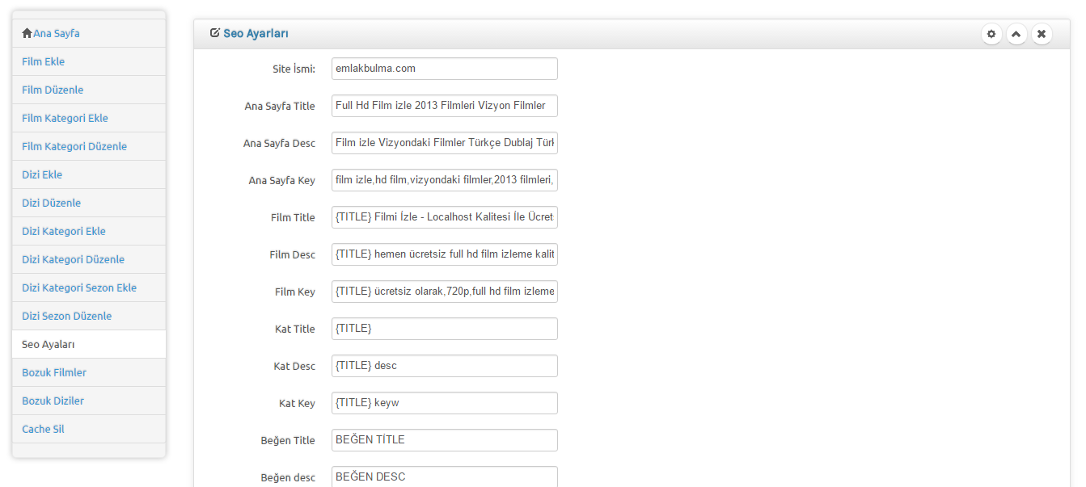Click Cache Sil in the sidebar
The width and height of the screenshot is (1086, 487).
(89, 429)
